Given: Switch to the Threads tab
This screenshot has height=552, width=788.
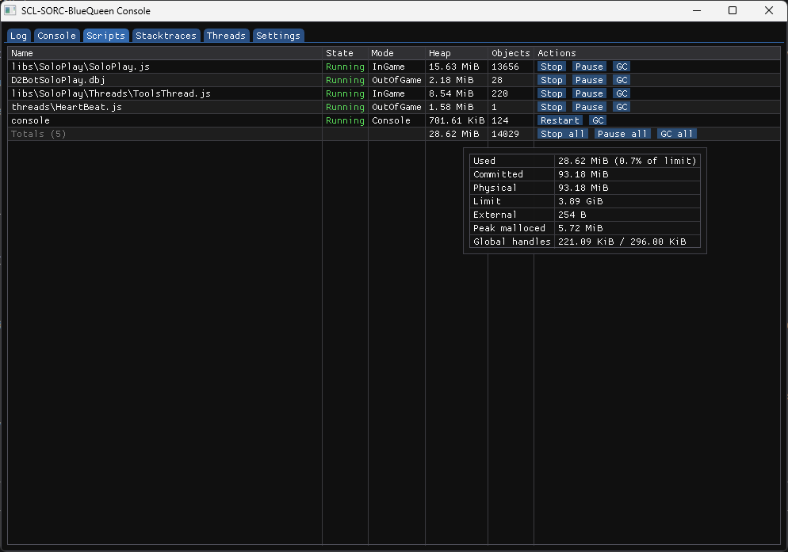Looking at the screenshot, I should pos(226,36).
